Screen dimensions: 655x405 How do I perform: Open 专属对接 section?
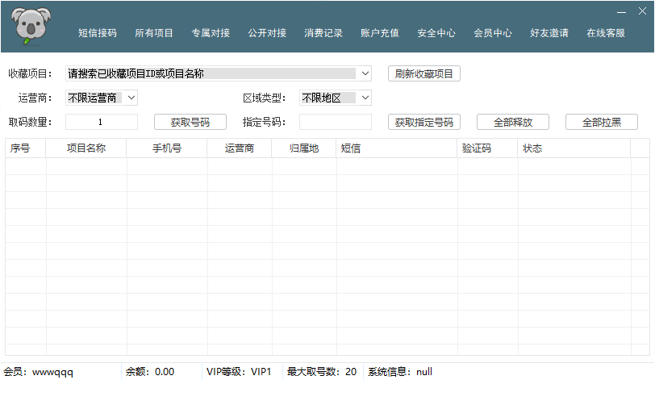point(211,33)
